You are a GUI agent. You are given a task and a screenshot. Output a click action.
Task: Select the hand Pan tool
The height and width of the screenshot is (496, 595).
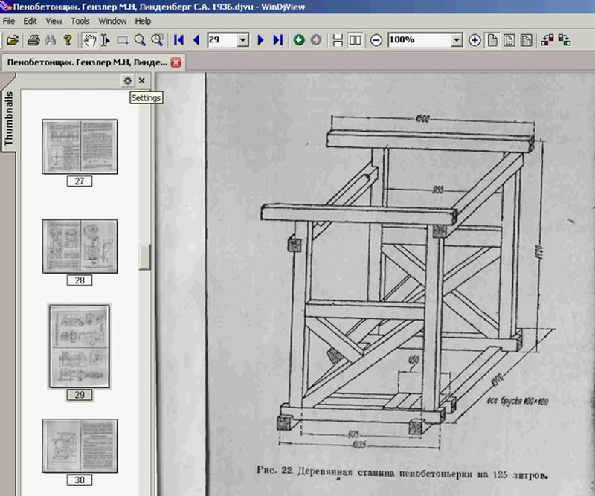coord(89,40)
